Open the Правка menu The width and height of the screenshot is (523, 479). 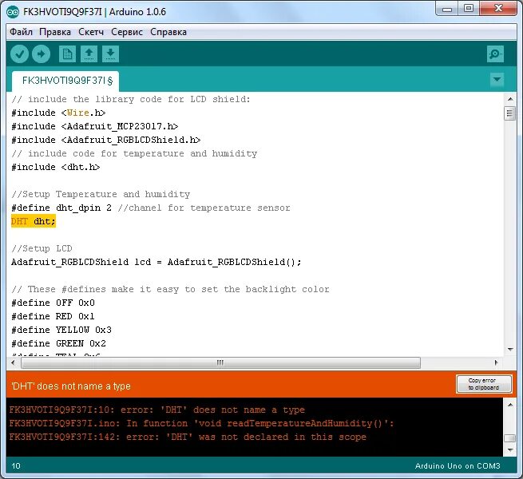55,32
